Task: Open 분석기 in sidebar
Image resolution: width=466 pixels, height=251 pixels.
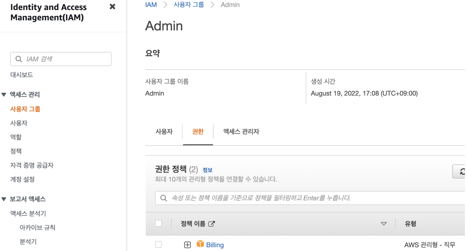Action: (28, 242)
